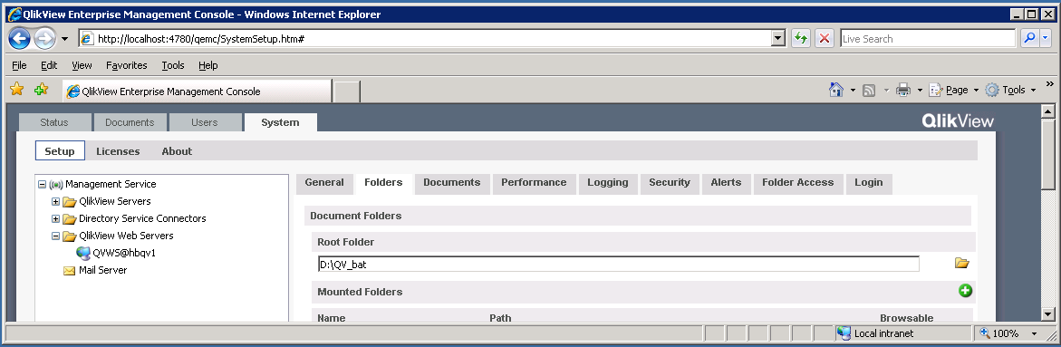Expand the QlikView Servers tree node
Viewport: 1061px width, 347px height.
(x=55, y=201)
